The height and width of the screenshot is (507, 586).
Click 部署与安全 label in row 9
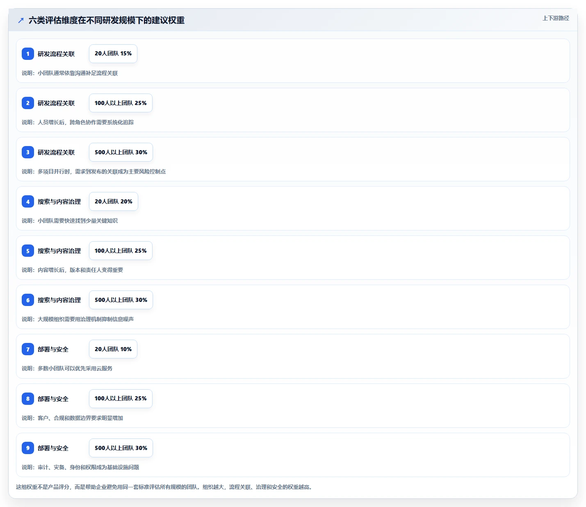pos(53,448)
